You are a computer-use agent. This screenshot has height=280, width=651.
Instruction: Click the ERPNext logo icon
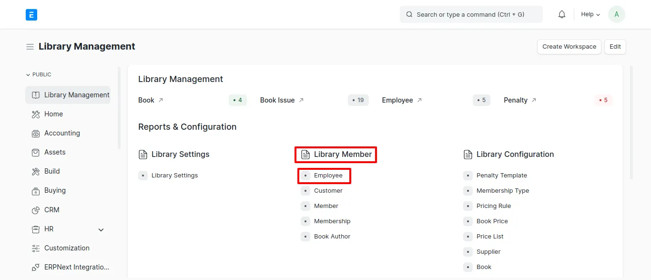pyautogui.click(x=31, y=15)
